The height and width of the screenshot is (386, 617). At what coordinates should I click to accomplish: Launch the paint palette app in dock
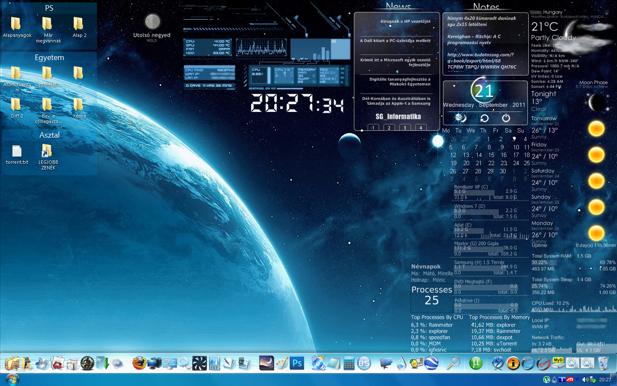pos(282,363)
